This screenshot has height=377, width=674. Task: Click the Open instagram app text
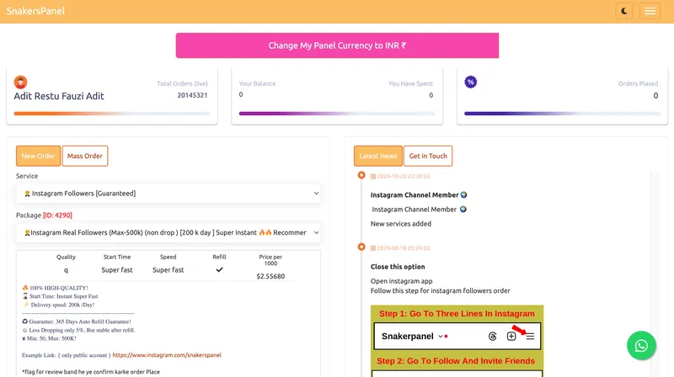402,281
